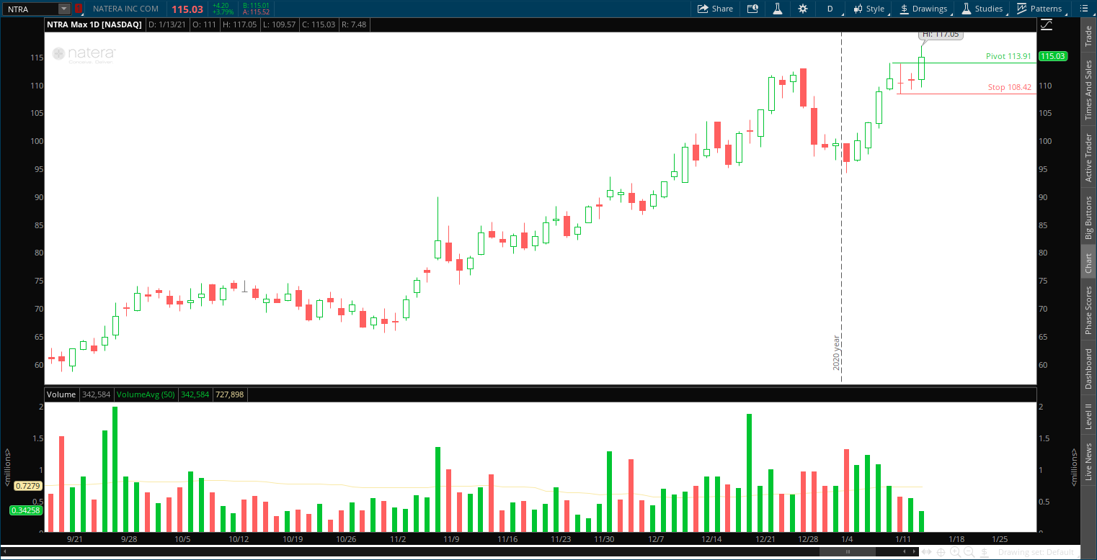Click the zoom in magnifier icon
1097x560 pixels.
pyautogui.click(x=955, y=552)
